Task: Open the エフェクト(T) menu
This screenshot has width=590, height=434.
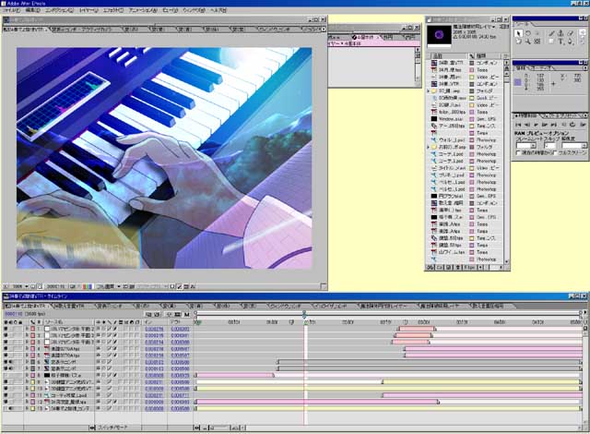Action: pyautogui.click(x=113, y=10)
